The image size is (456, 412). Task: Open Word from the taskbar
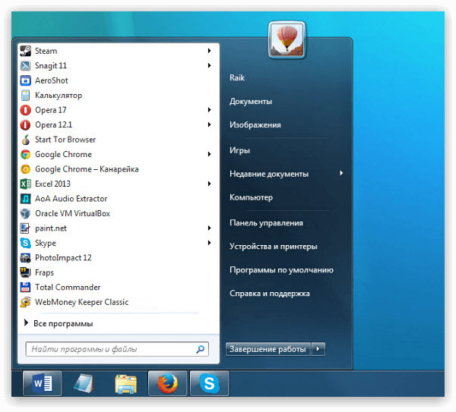click(43, 383)
